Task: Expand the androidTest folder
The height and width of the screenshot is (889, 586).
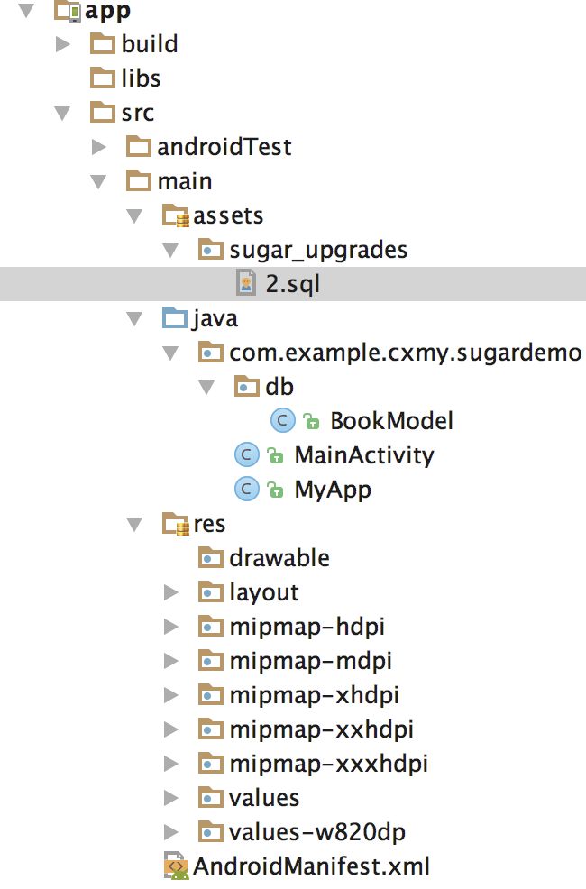Action: point(99,147)
